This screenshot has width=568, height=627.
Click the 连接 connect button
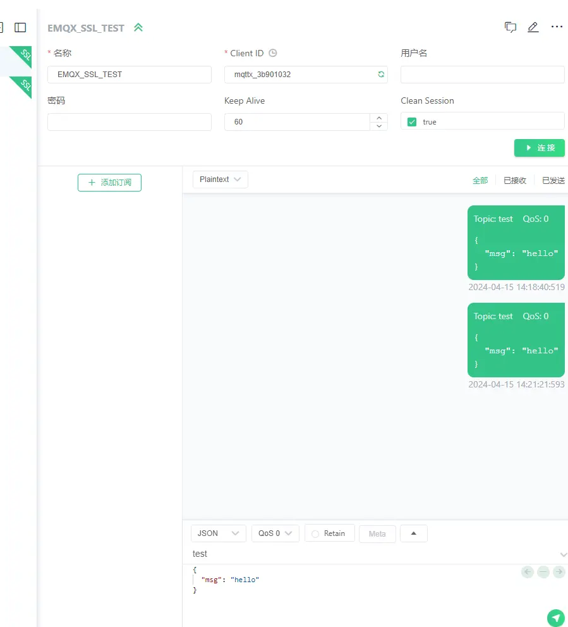pyautogui.click(x=539, y=147)
